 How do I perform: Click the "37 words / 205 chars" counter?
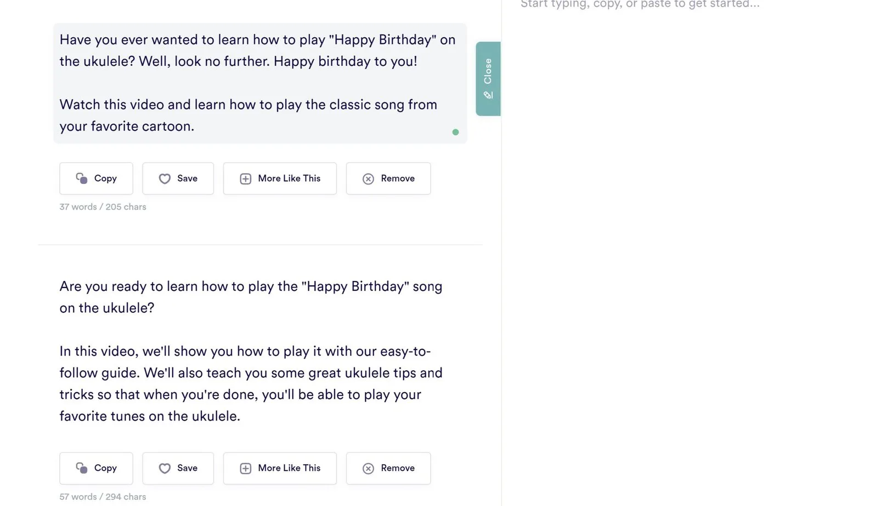coord(103,207)
